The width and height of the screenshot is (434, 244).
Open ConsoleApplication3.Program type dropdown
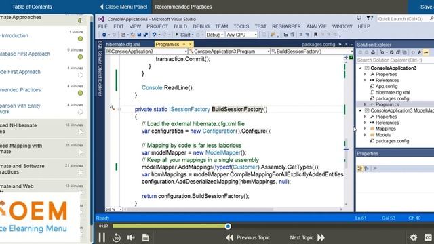[229, 52]
